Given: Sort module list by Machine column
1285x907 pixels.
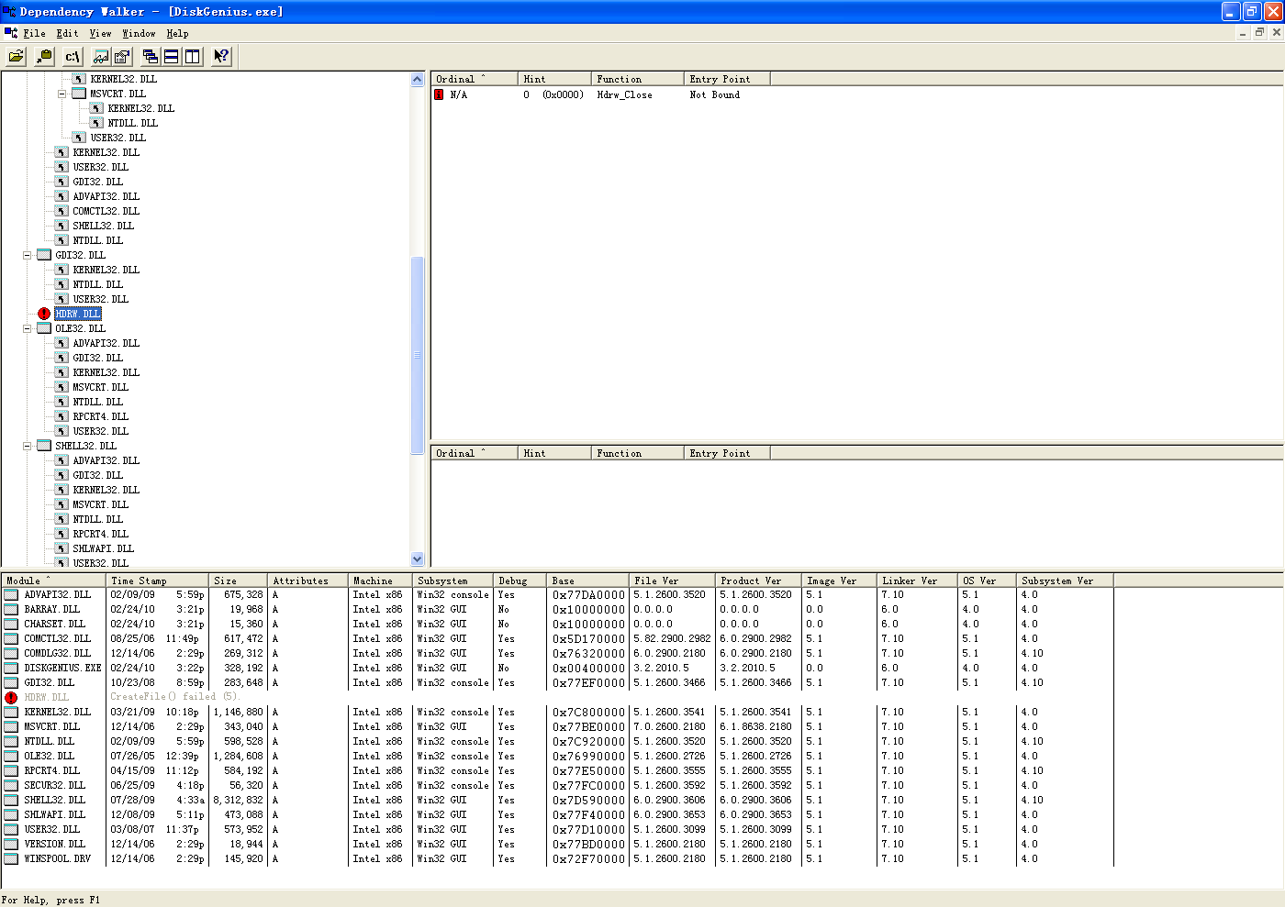Looking at the screenshot, I should [x=380, y=581].
